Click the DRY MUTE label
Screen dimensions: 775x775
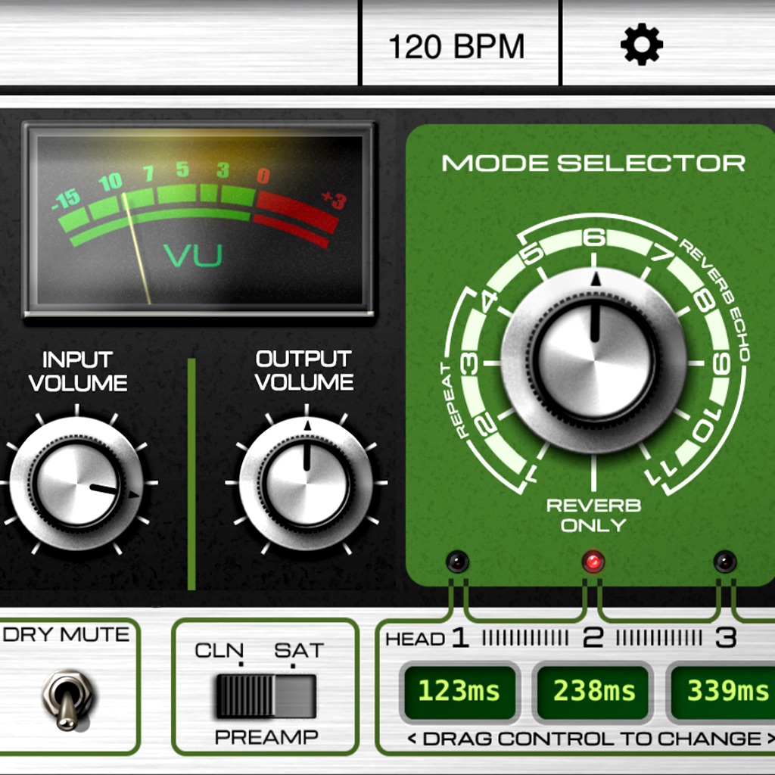(66, 635)
